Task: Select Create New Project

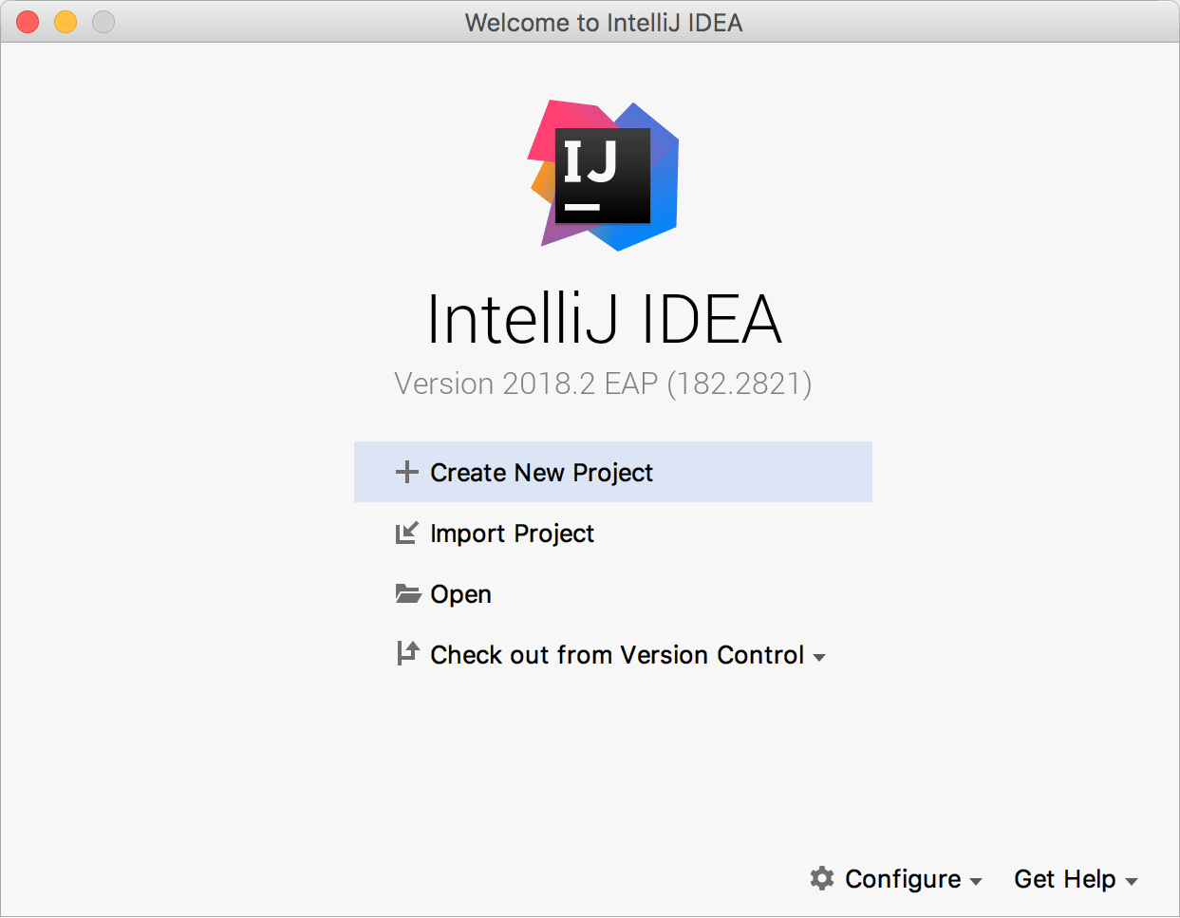Action: (x=541, y=472)
